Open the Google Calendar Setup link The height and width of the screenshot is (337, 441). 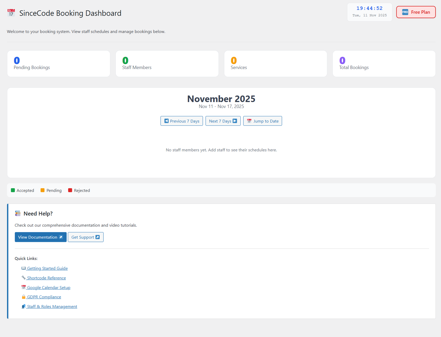click(49, 287)
